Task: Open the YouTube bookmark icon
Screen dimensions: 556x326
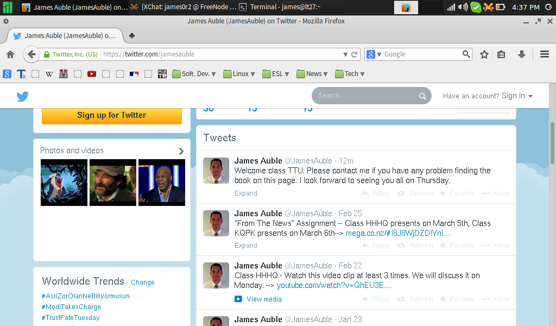Action: 91,74
